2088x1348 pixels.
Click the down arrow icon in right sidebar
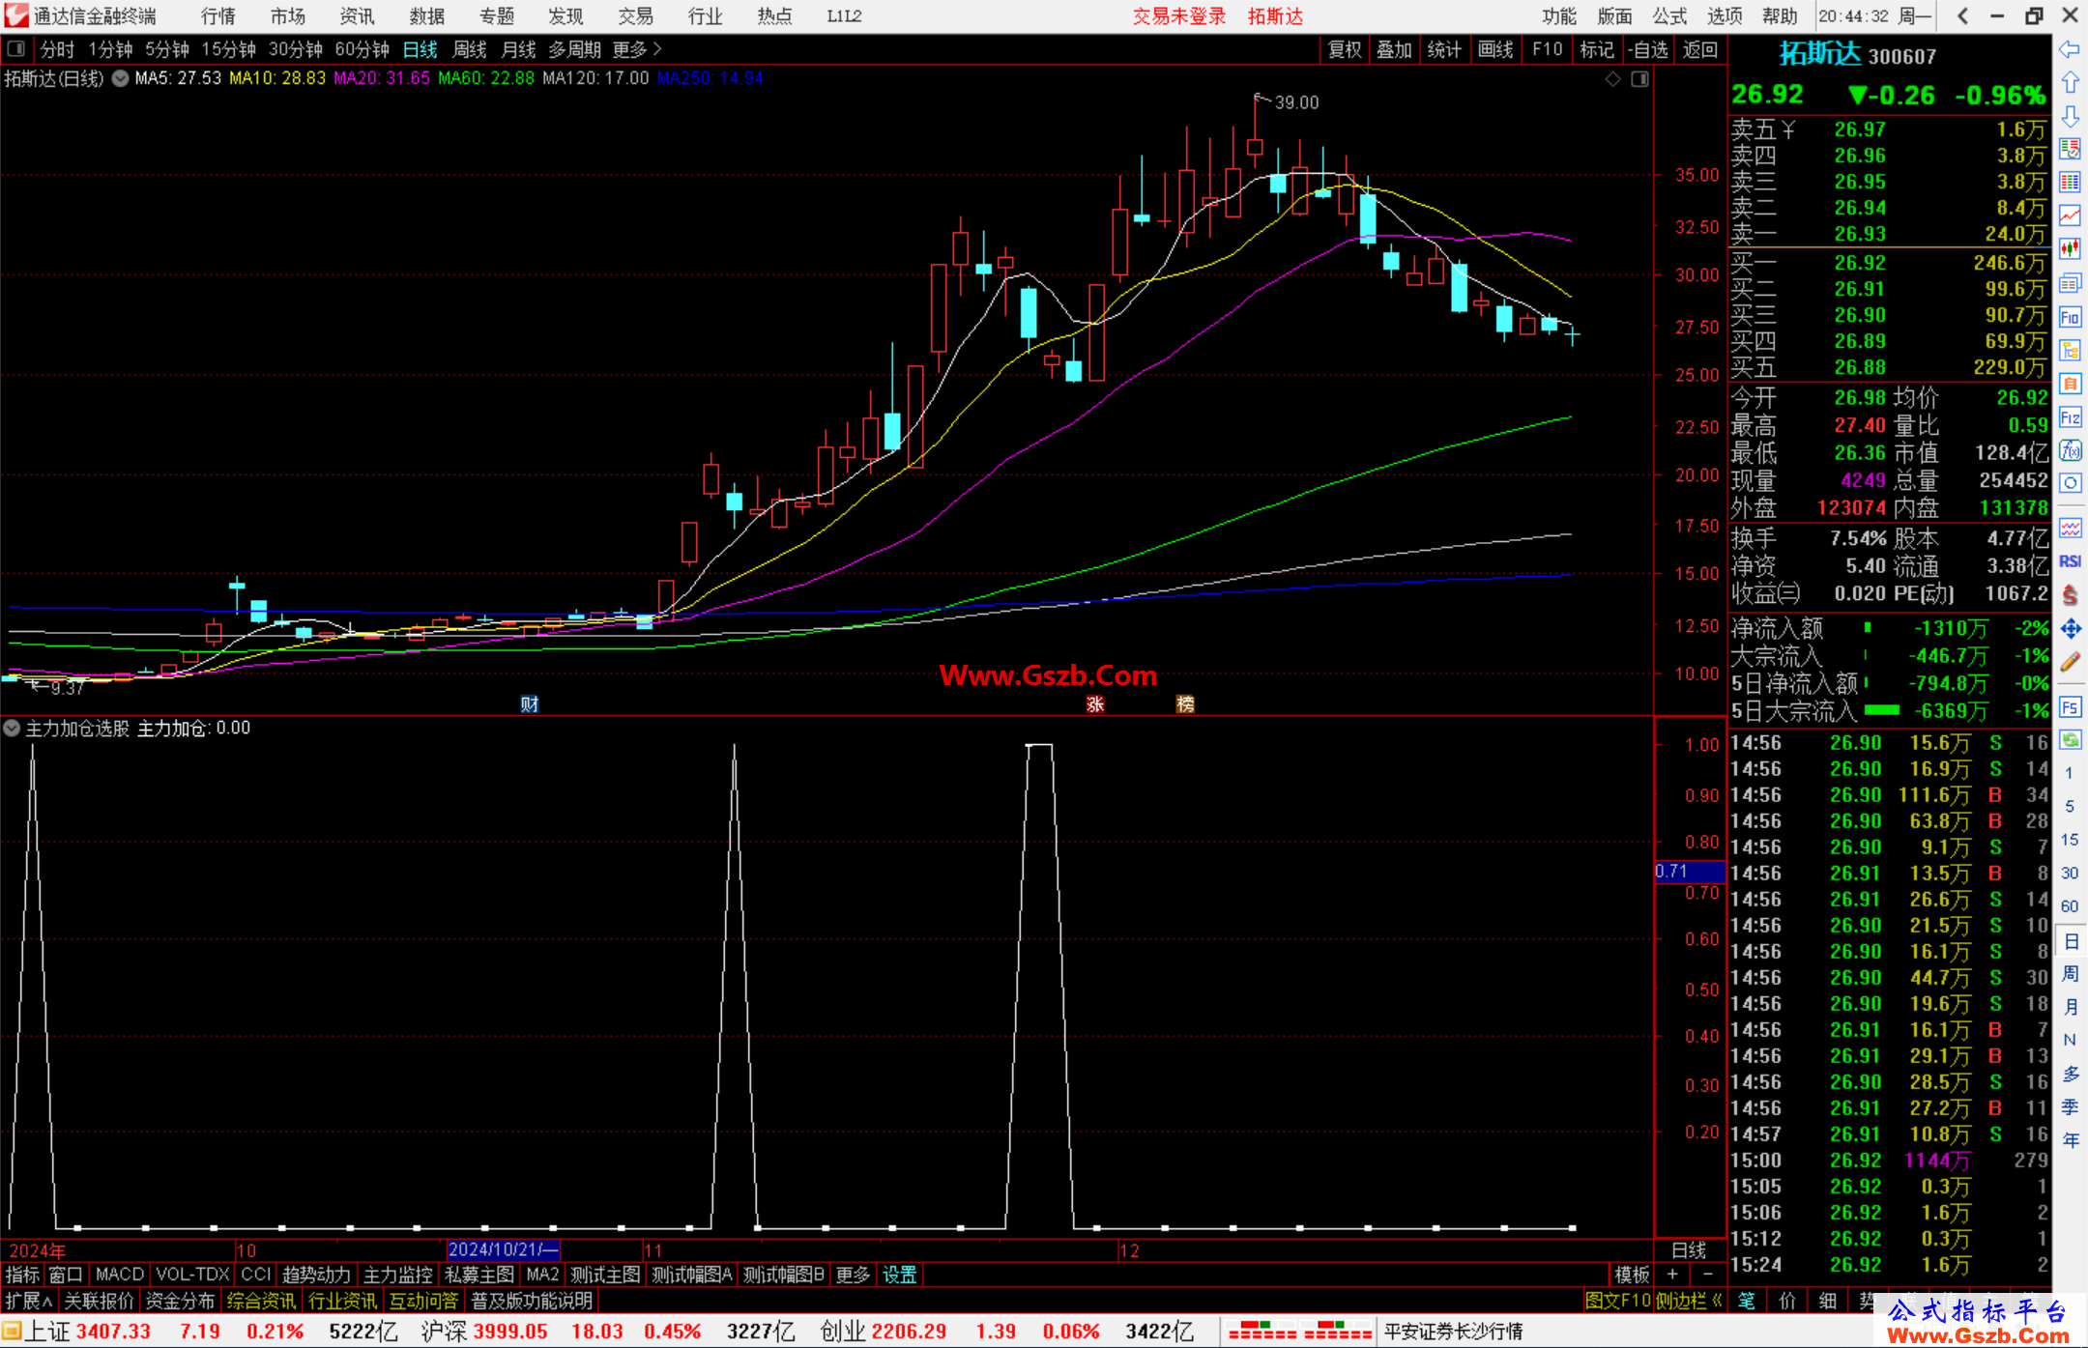2070,116
